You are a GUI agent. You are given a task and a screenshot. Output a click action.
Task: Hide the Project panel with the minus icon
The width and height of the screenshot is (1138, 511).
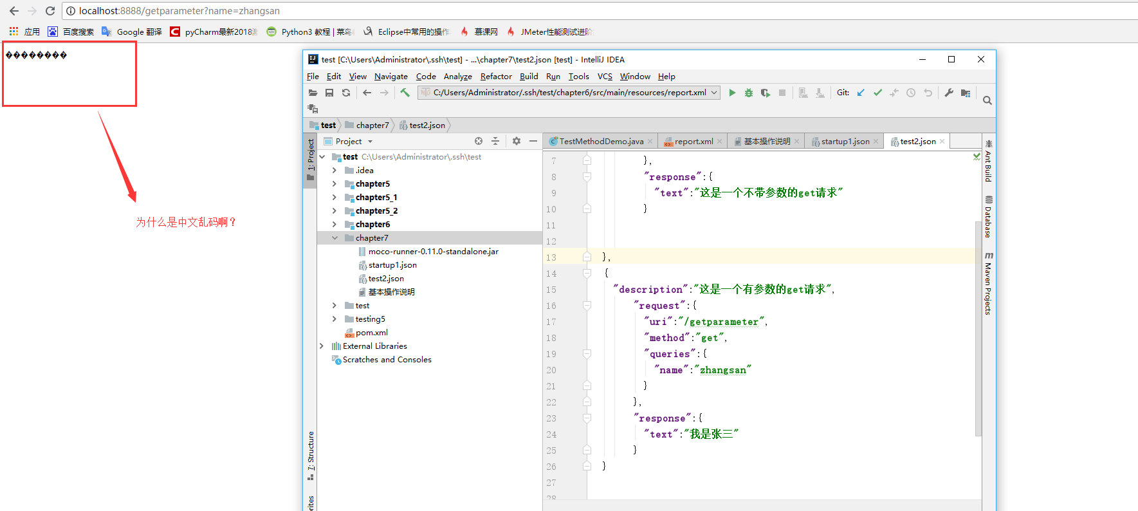point(533,141)
